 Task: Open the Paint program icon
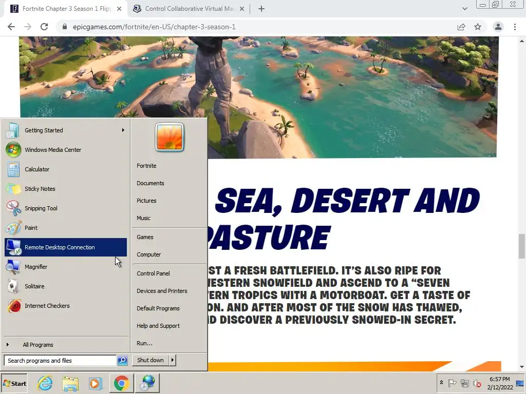13,227
